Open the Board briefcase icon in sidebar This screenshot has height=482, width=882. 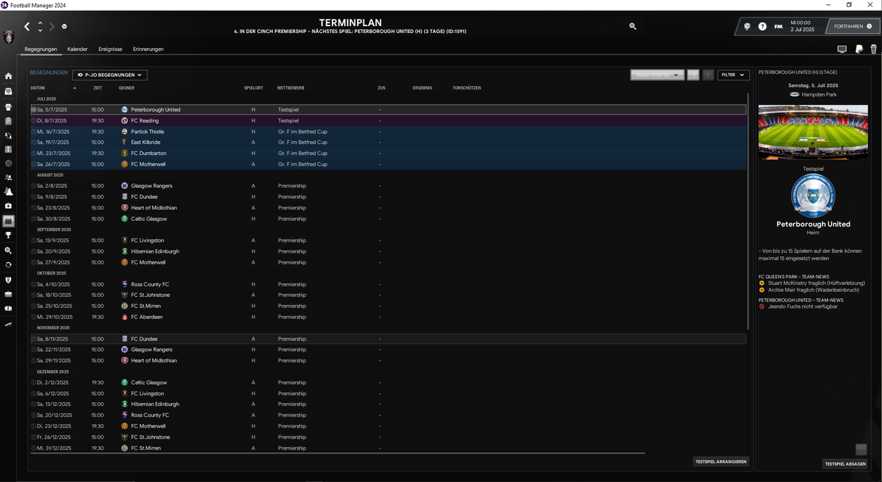8,294
